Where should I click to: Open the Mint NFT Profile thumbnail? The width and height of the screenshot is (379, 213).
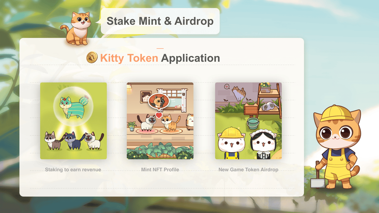point(160,121)
